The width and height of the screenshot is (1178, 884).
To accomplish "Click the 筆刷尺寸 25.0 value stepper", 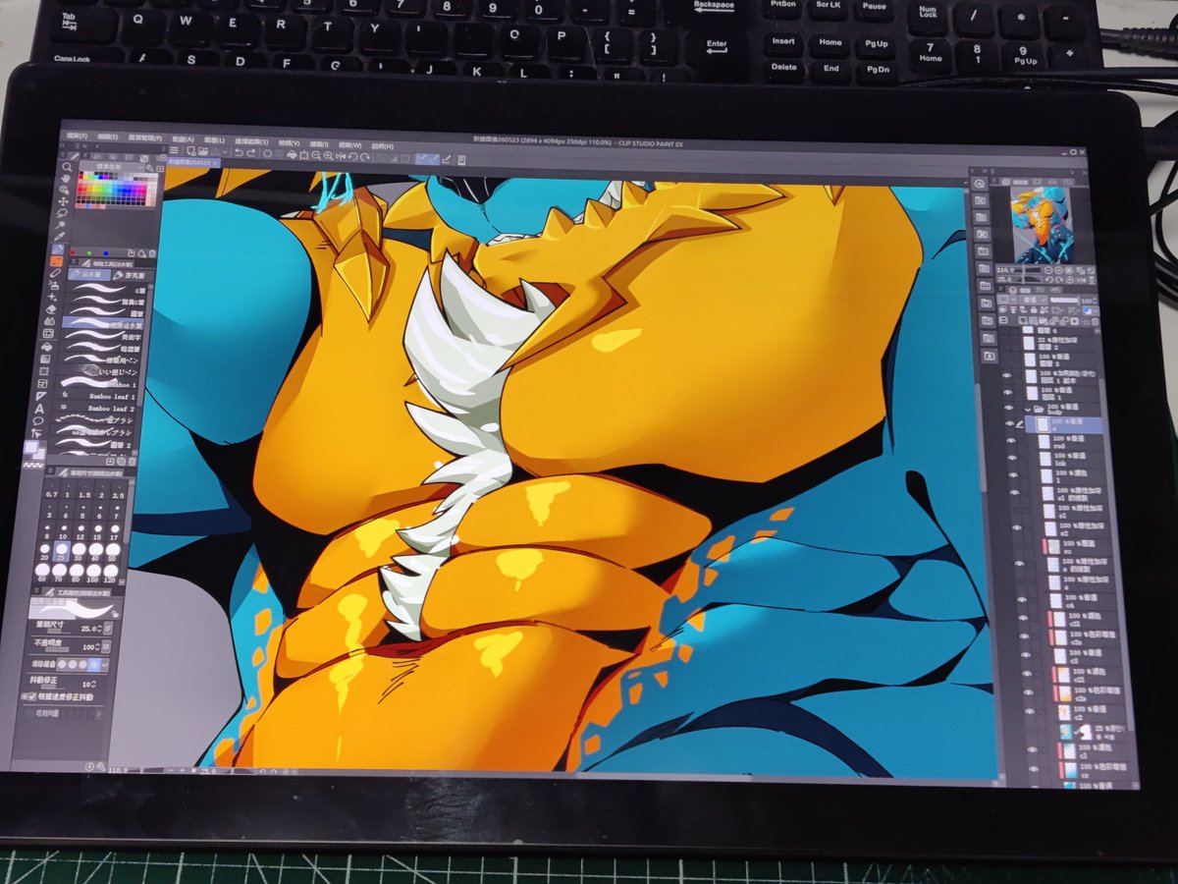I will click(99, 629).
